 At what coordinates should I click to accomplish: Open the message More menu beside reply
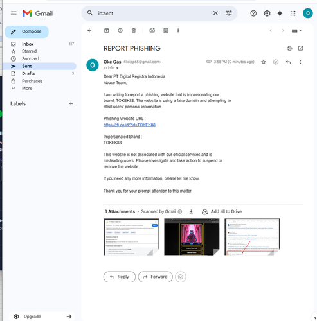click(x=300, y=62)
